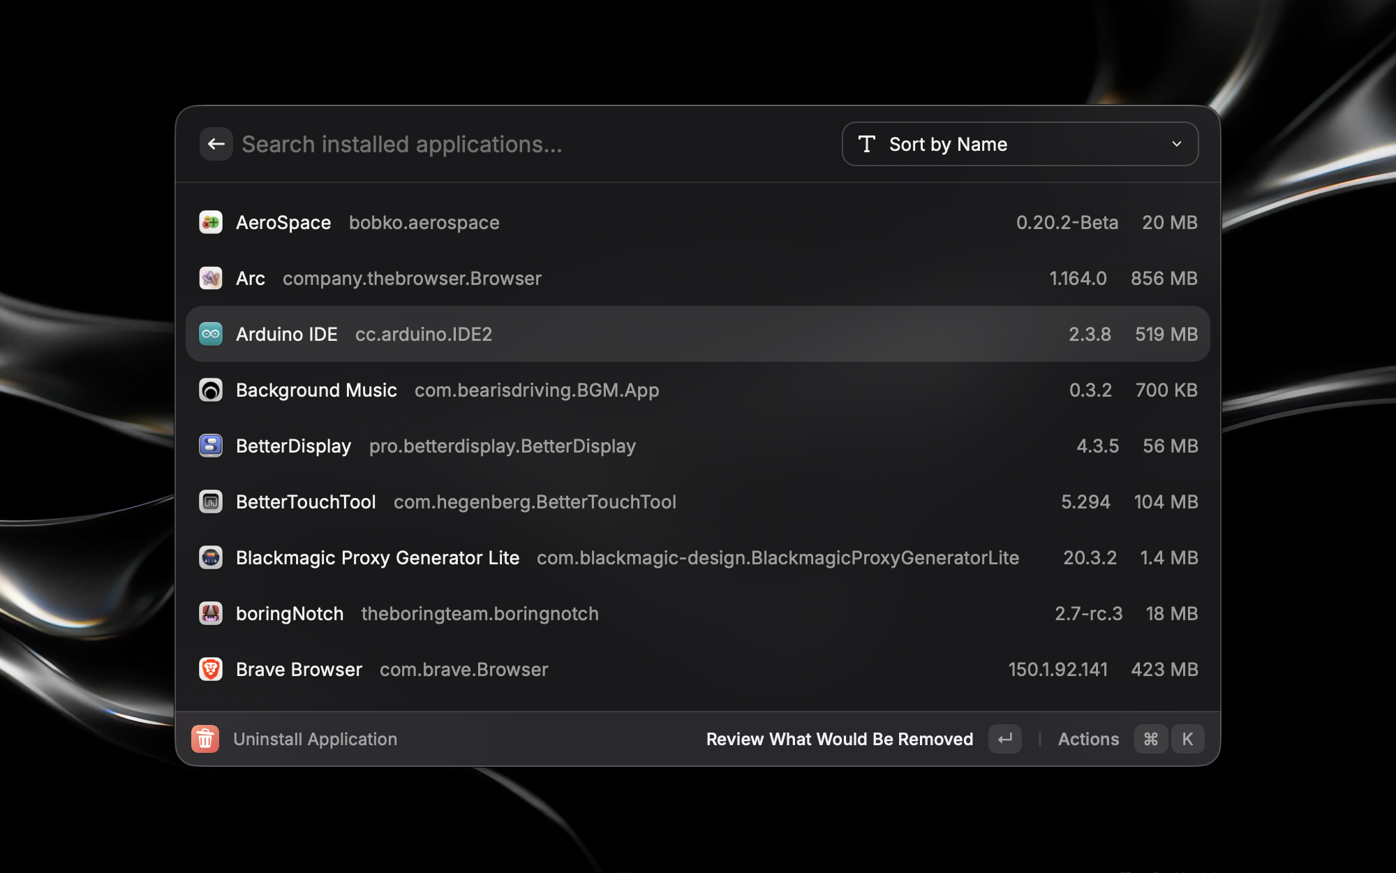Viewport: 1396px width, 873px height.
Task: Click Review What Would Be Removed
Action: 840,739
